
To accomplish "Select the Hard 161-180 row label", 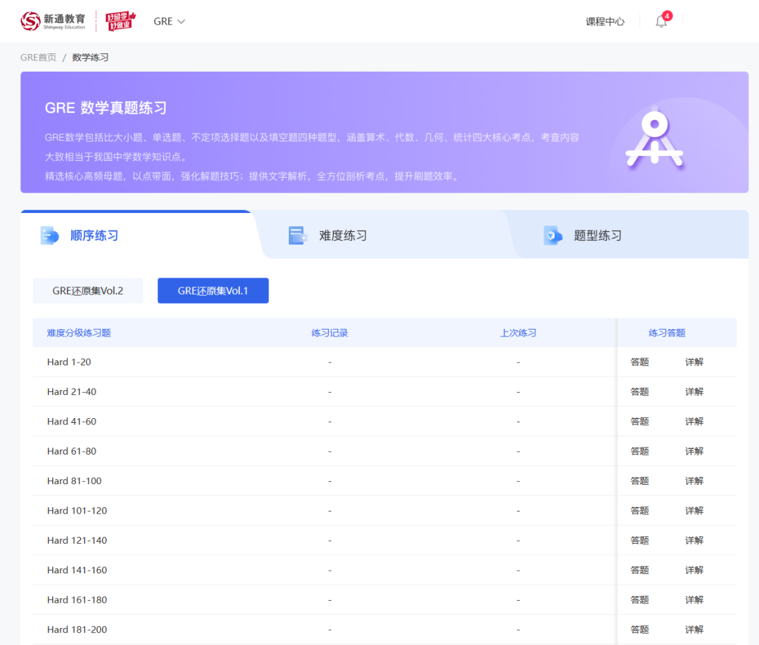I will 77,600.
